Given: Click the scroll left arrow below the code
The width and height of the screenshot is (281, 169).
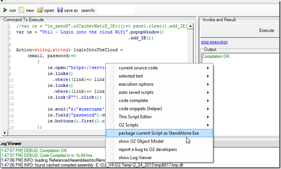Looking at the screenshot, I should pyautogui.click(x=5, y=133).
